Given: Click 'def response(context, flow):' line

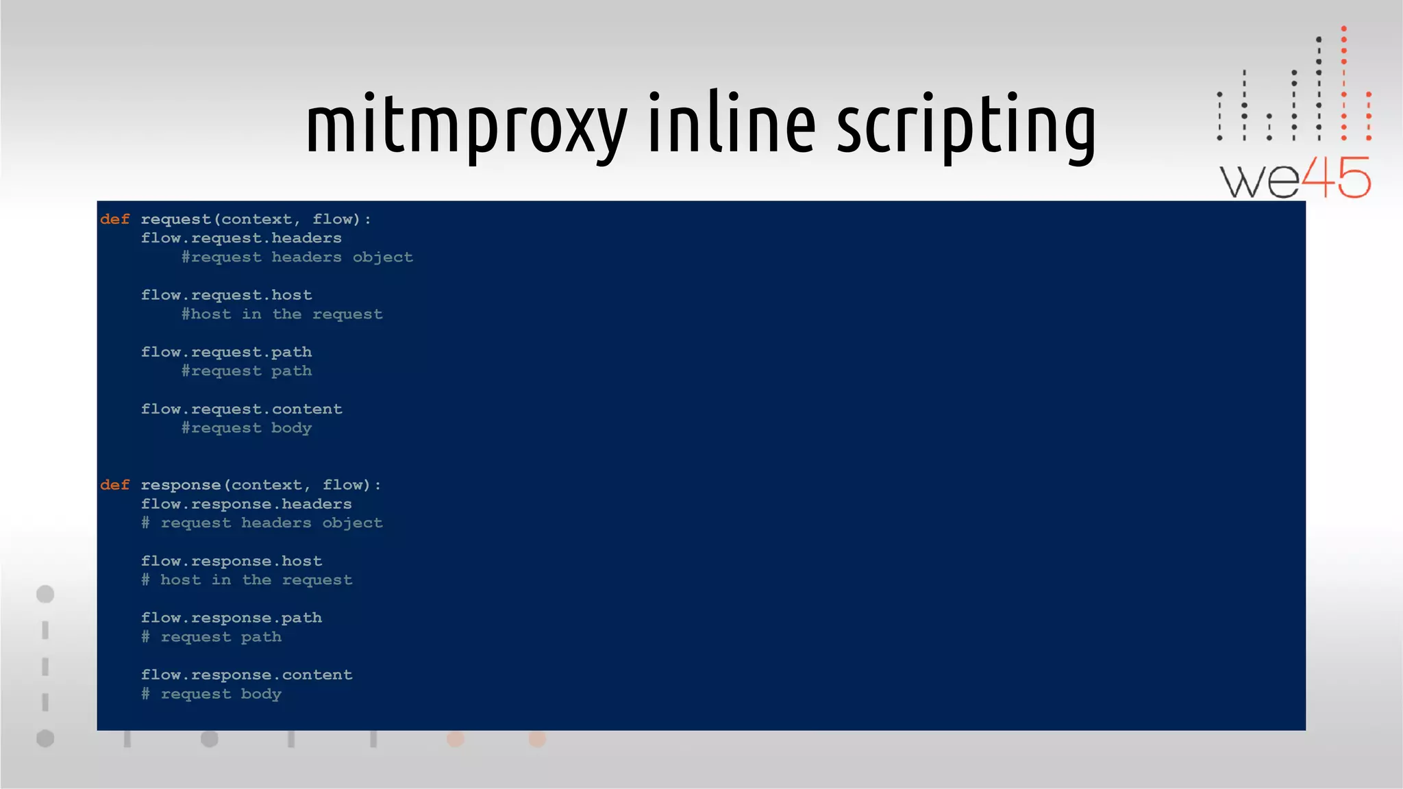Looking at the screenshot, I should [x=240, y=485].
